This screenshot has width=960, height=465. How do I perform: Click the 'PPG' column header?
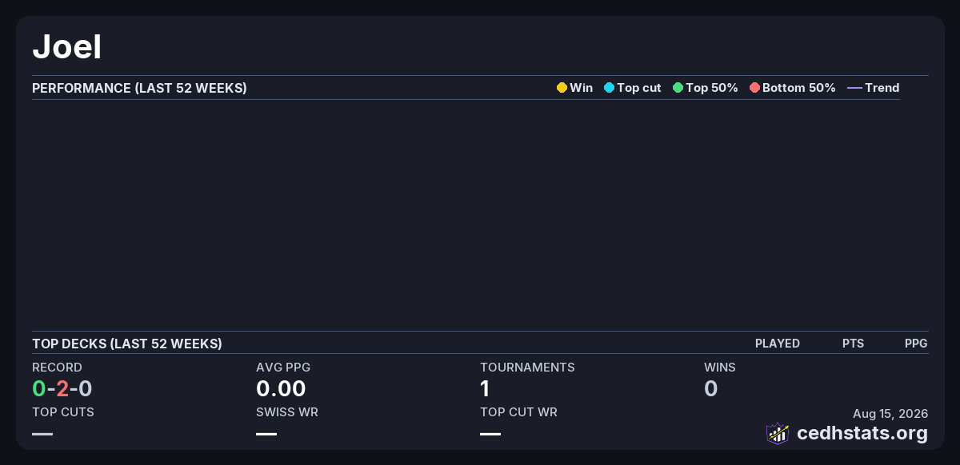[916, 344]
